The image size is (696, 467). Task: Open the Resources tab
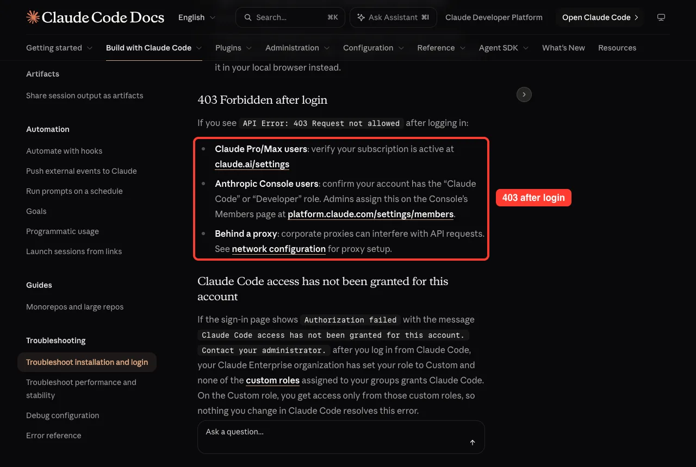click(617, 48)
